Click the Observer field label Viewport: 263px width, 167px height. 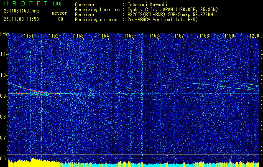point(85,5)
